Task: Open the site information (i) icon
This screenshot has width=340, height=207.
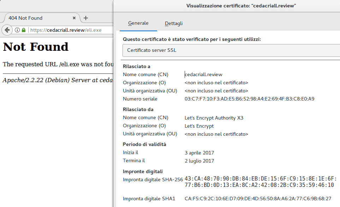Action: point(17,30)
